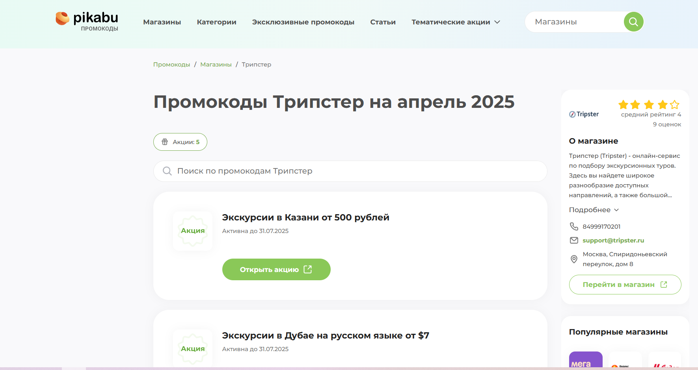Click the support@tripster.ru email link
This screenshot has height=370, width=698.
coord(613,240)
